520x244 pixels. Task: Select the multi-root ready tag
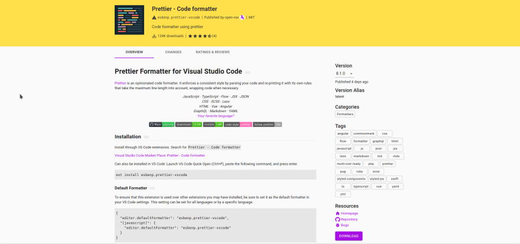tap(349, 164)
